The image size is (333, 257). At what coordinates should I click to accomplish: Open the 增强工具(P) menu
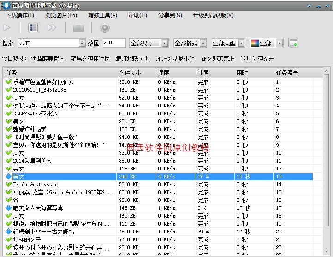(x=103, y=15)
